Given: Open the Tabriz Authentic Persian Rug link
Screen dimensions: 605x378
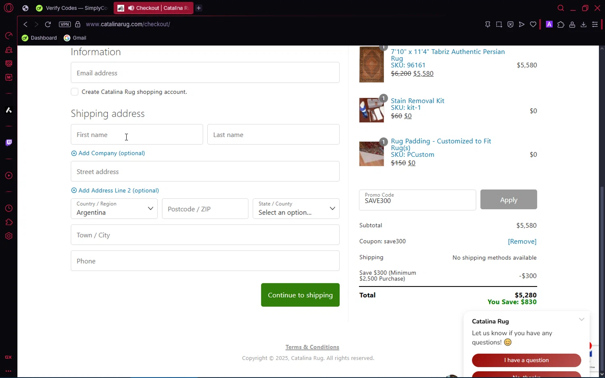Looking at the screenshot, I should (448, 55).
